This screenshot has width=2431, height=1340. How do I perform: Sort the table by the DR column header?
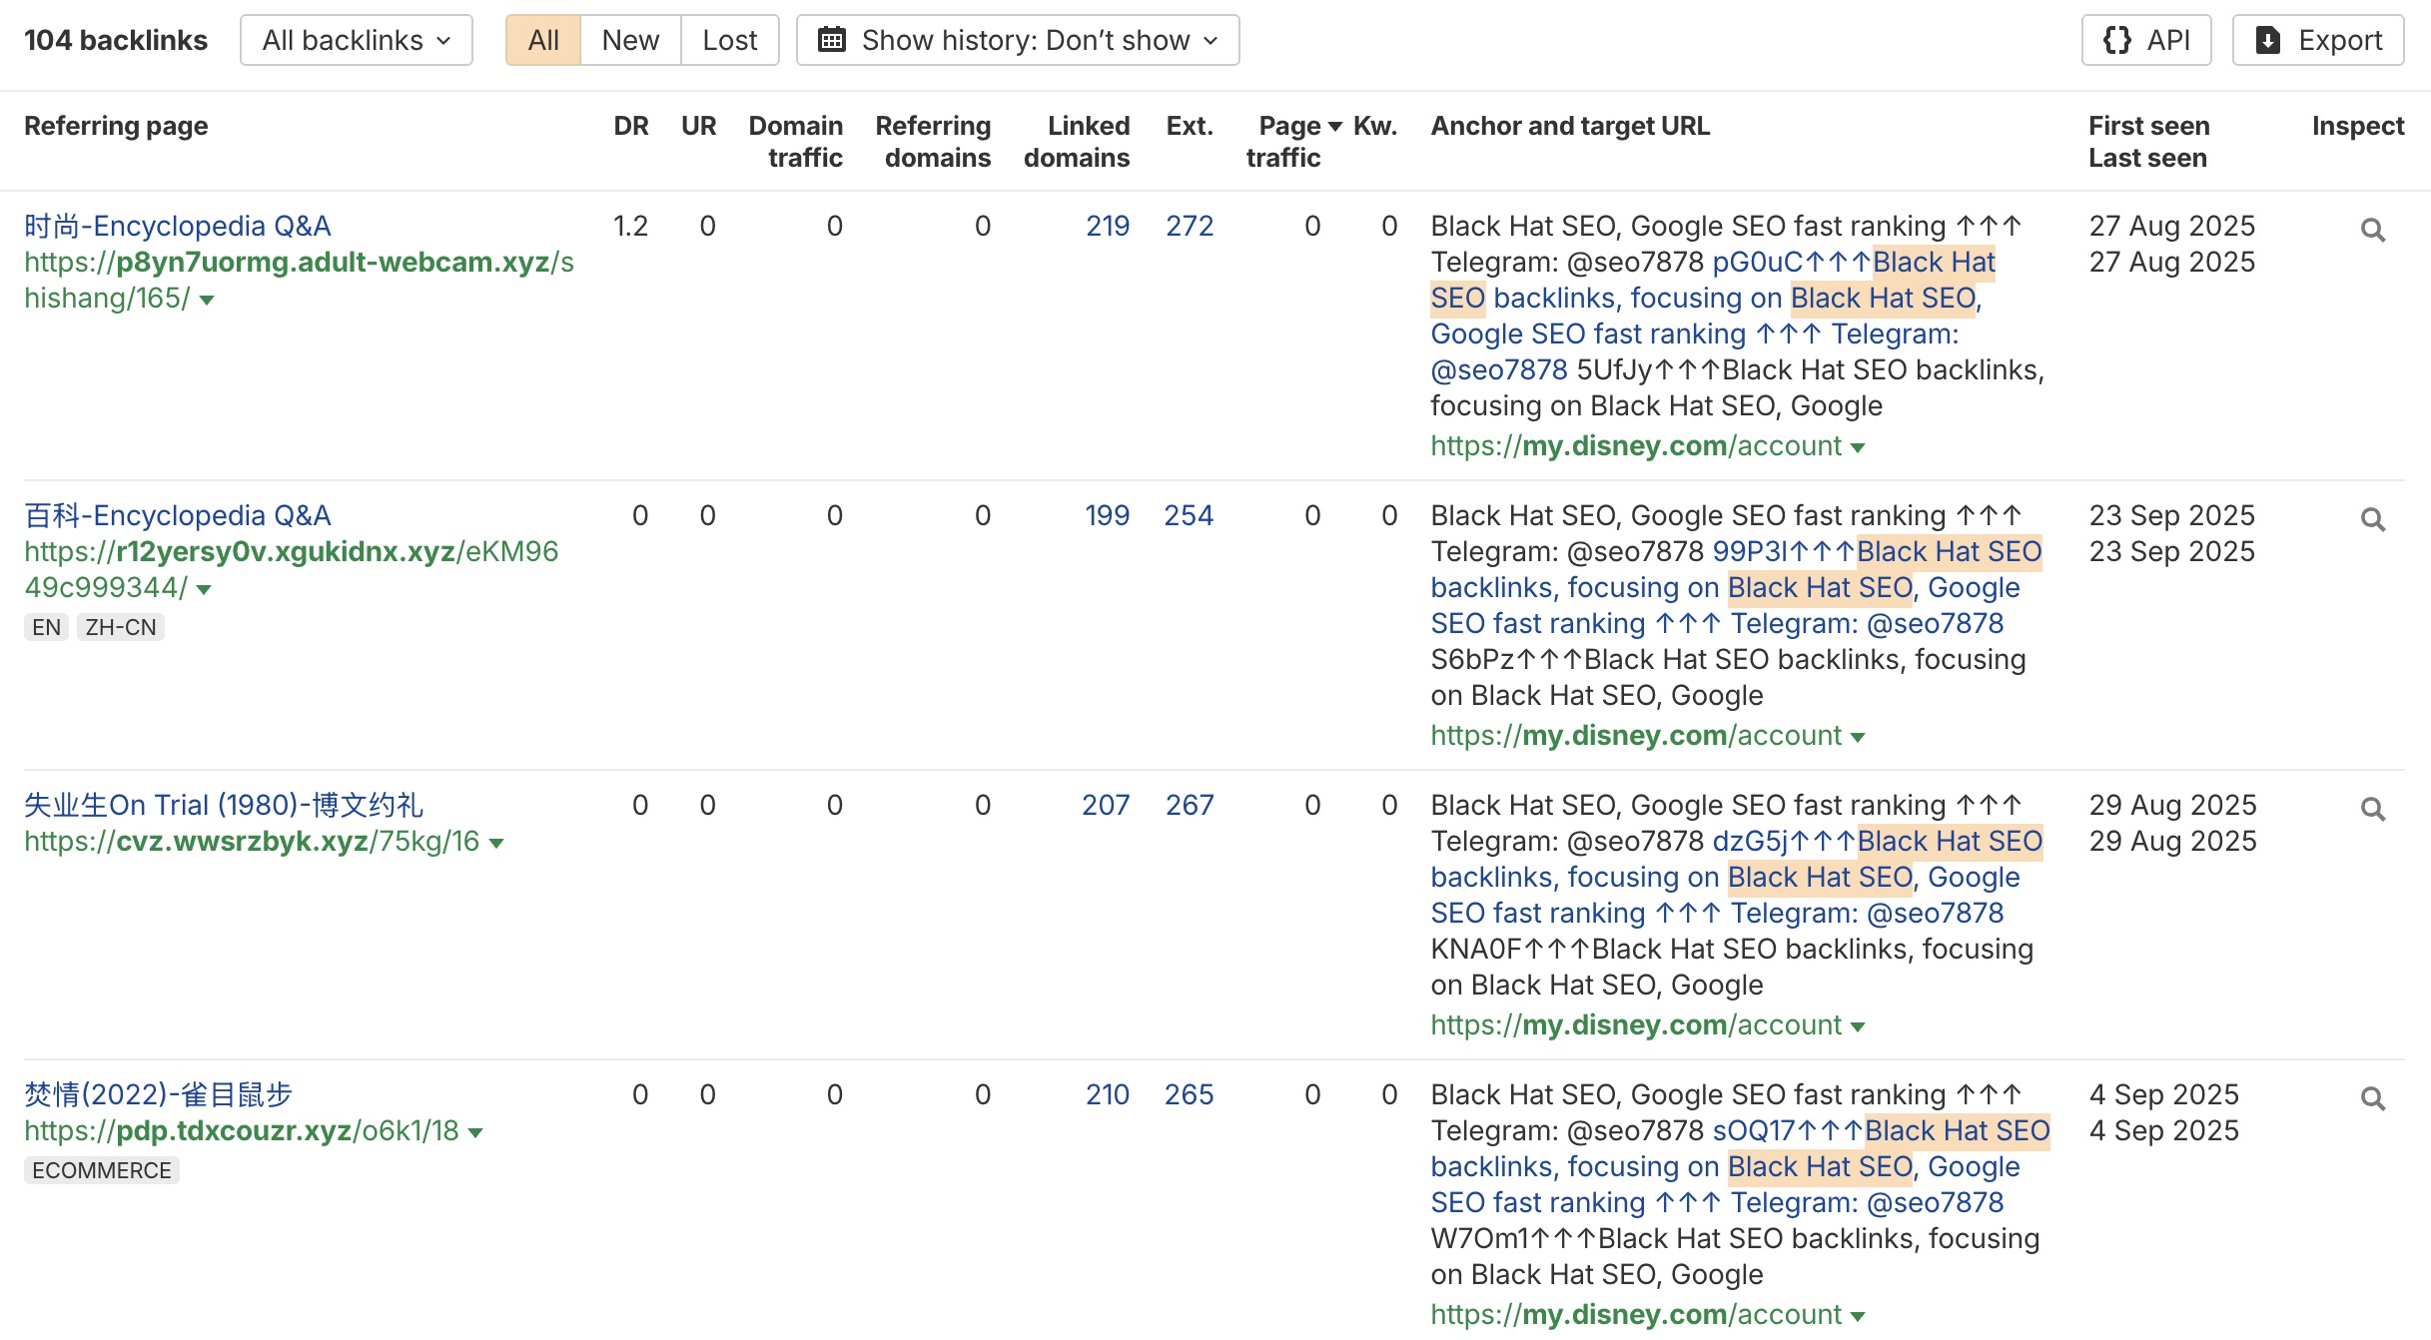point(630,126)
